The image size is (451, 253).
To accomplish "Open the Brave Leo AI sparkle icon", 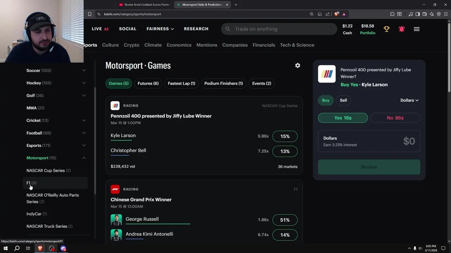I will pyautogui.click(x=432, y=14).
